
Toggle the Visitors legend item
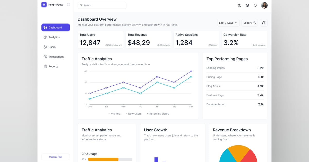[x=115, y=114]
